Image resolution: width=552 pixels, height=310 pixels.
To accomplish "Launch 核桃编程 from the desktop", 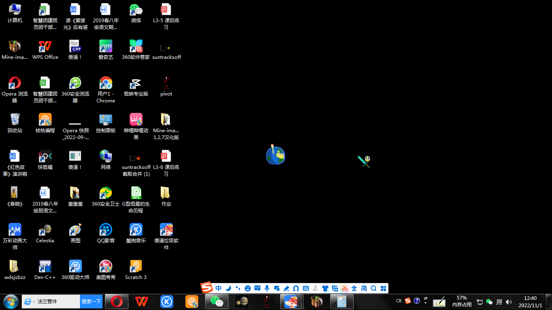I will coord(45,123).
